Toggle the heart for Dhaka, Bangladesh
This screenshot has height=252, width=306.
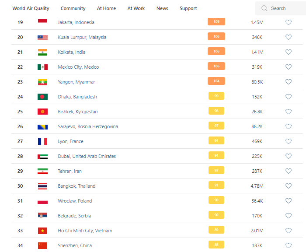(288, 97)
